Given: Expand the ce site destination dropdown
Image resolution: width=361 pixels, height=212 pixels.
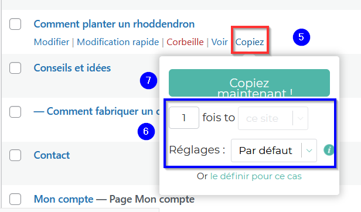Looking at the screenshot, I should [273, 118].
